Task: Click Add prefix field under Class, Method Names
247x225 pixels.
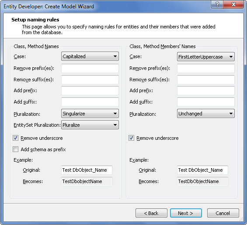Action: pyautogui.click(x=90, y=90)
